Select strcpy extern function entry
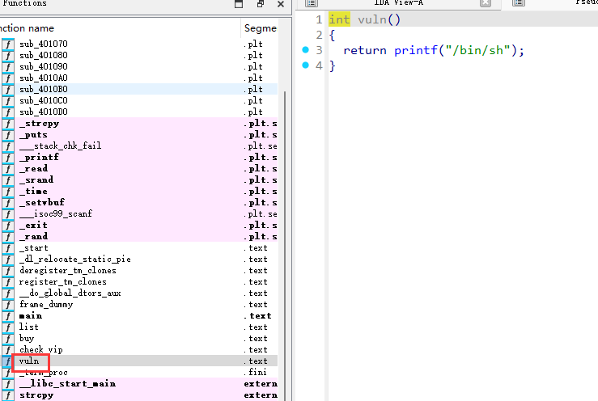This screenshot has width=598, height=401. (x=139, y=395)
